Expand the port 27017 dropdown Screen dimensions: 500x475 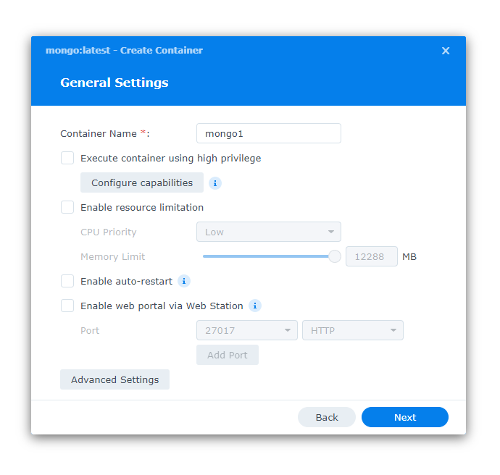[246, 330]
